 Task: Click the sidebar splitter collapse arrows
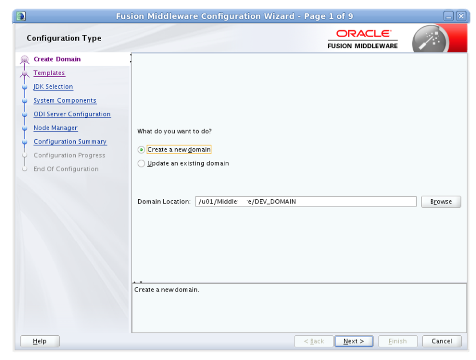click(x=130, y=58)
